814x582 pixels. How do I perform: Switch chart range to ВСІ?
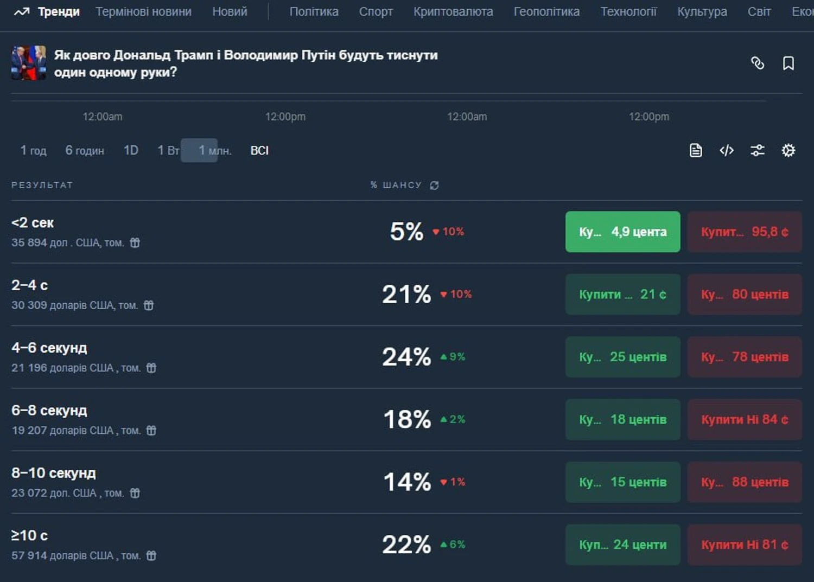click(259, 150)
